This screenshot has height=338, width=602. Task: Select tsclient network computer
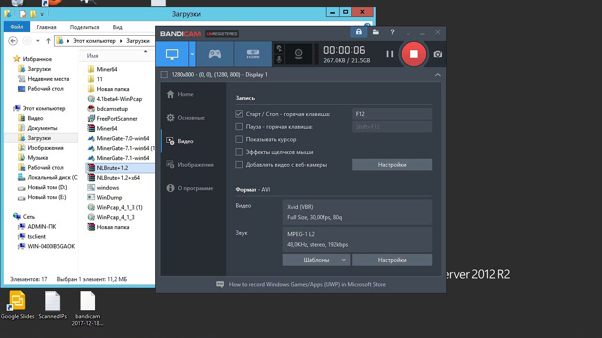[x=36, y=237]
